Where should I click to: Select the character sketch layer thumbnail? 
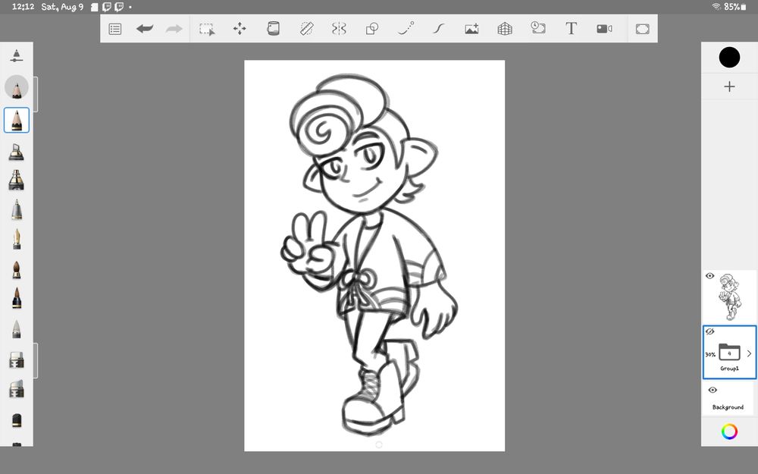click(x=730, y=297)
